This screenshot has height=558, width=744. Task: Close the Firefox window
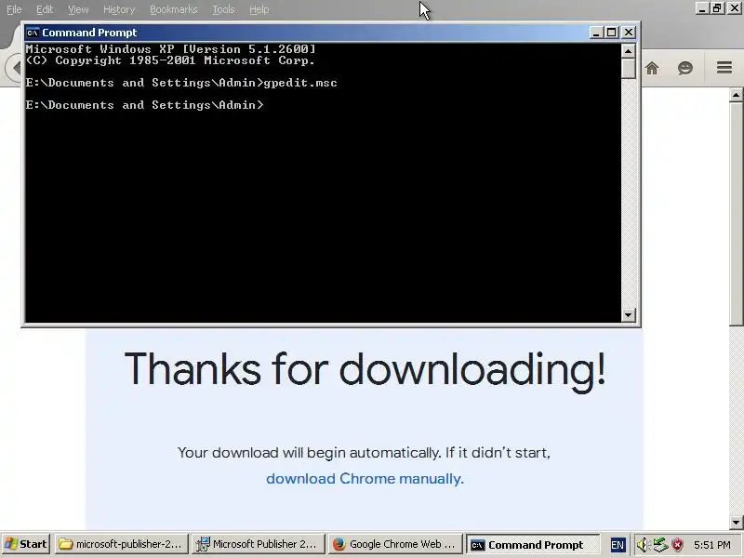734,8
